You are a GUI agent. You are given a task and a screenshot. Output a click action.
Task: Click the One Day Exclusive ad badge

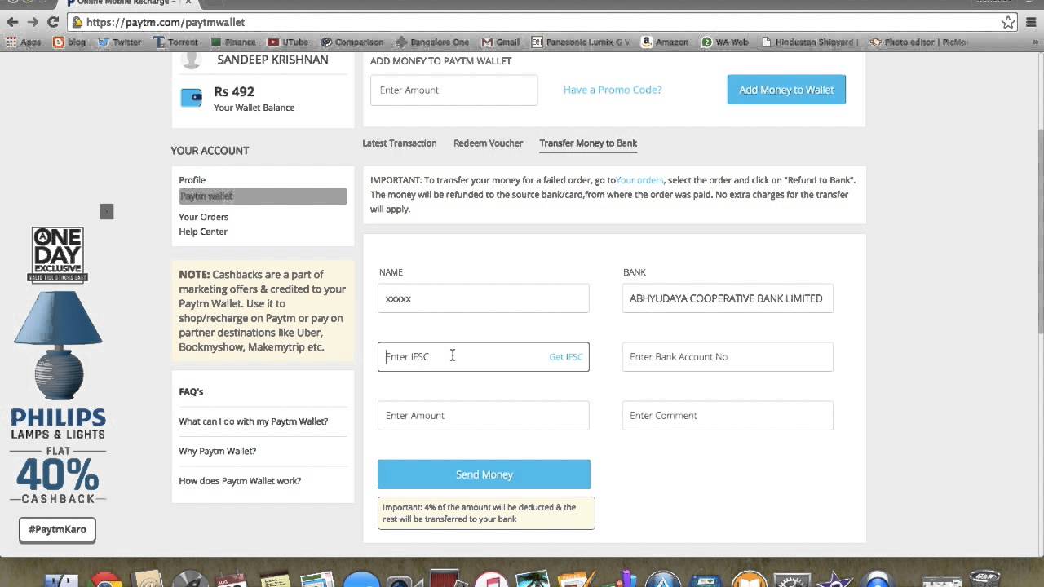[58, 255]
